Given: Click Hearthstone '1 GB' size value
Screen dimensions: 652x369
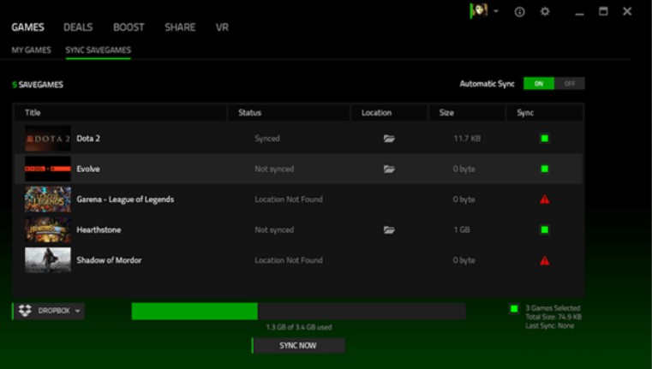Looking at the screenshot, I should [462, 229].
